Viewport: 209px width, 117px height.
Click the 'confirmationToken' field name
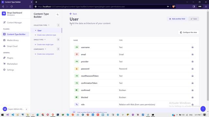click(89, 83)
